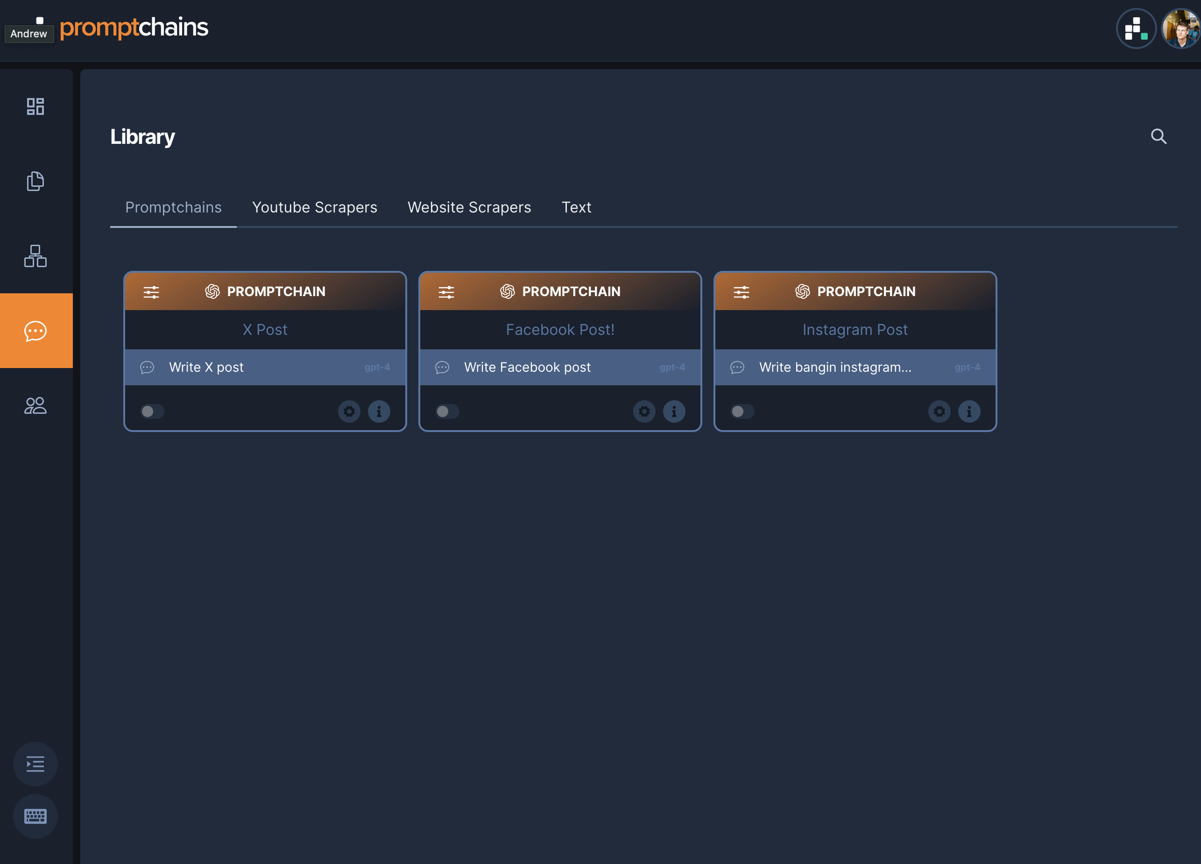Open parameters sliders on the X Post card
1201x864 pixels.
tap(151, 291)
